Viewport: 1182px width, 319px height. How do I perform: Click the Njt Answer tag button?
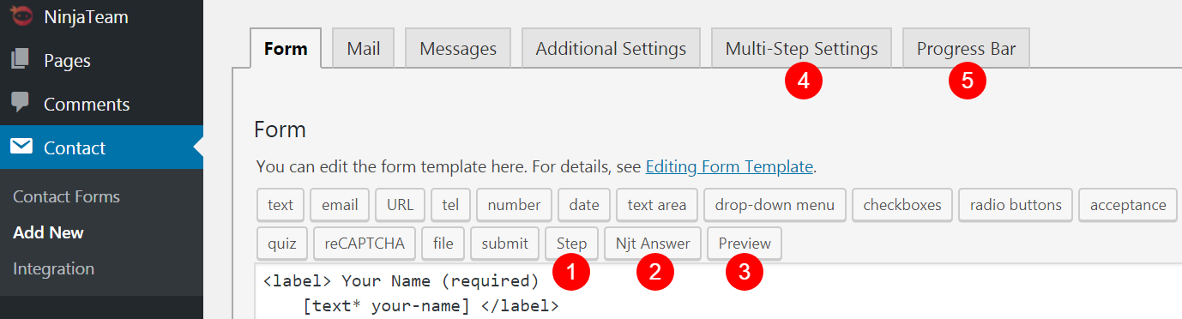pos(653,244)
